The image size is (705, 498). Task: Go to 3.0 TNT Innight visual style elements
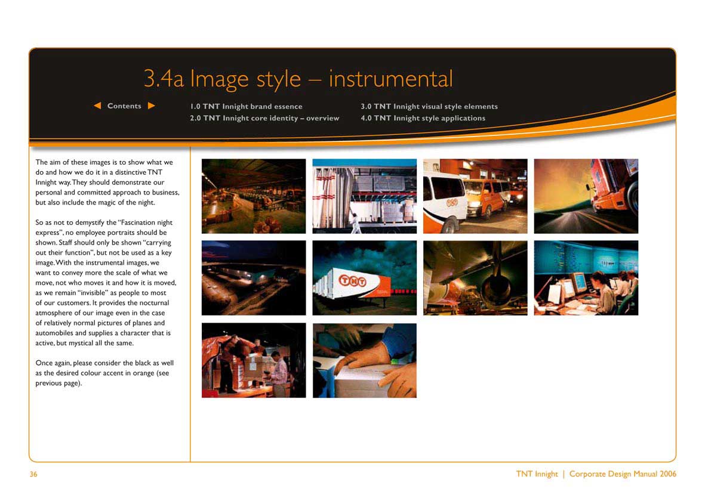(429, 106)
